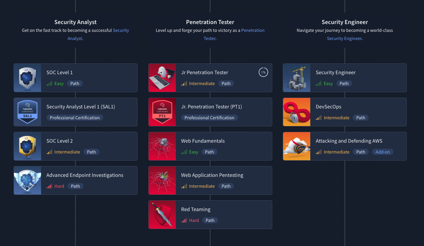
Task: Select the PT1 certification badge icon
Action: (x=162, y=112)
